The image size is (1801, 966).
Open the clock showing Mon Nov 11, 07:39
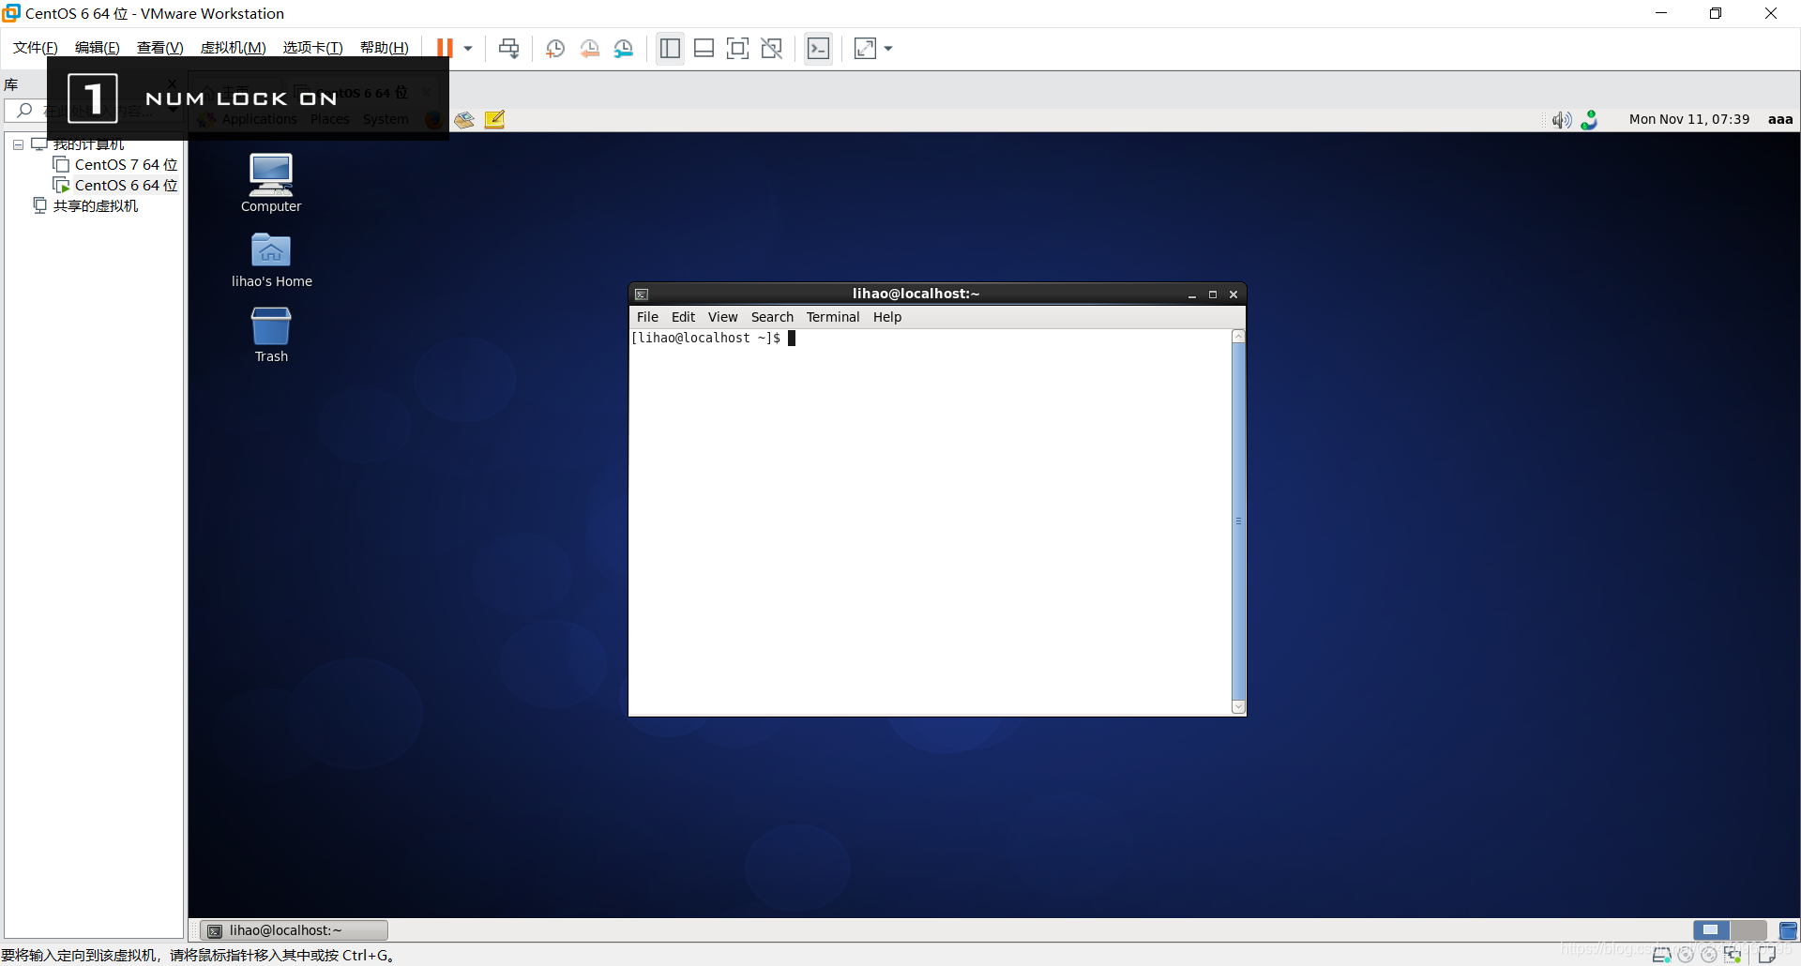point(1688,119)
